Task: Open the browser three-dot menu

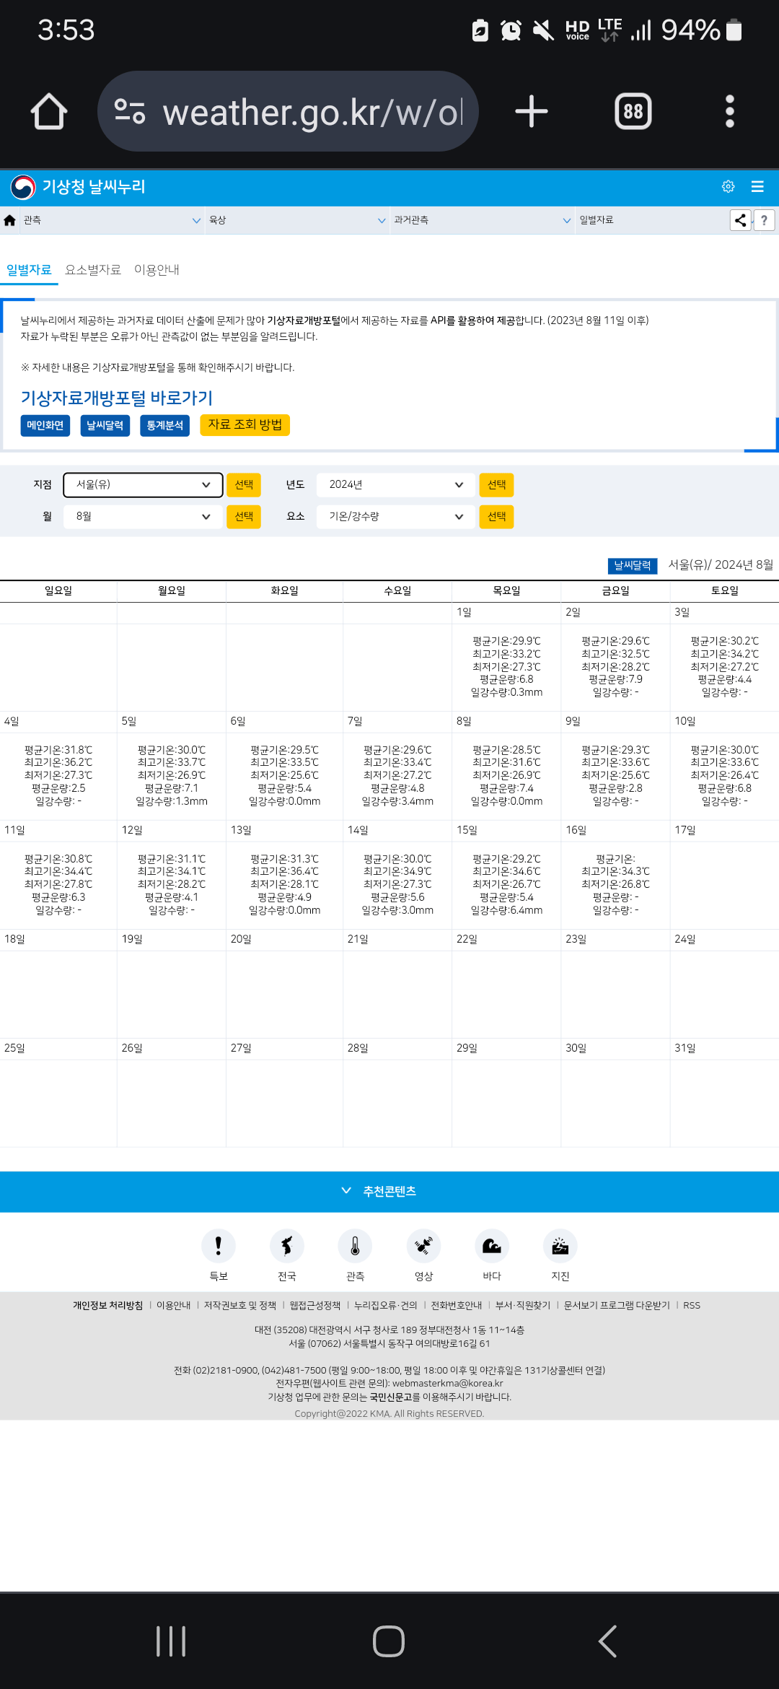Action: point(729,112)
